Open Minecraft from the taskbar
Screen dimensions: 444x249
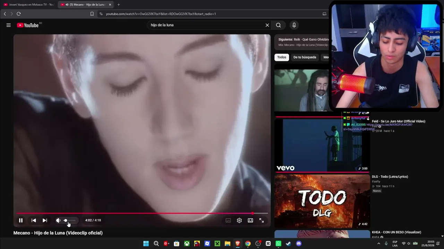pyautogui.click(x=217, y=243)
